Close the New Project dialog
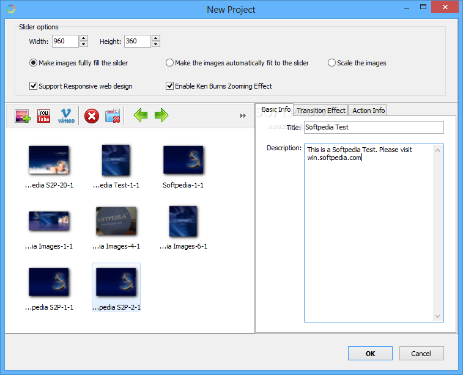 point(445,7)
